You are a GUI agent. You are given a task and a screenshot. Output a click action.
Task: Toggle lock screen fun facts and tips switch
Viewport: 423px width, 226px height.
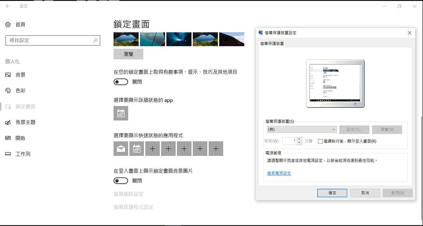point(121,82)
